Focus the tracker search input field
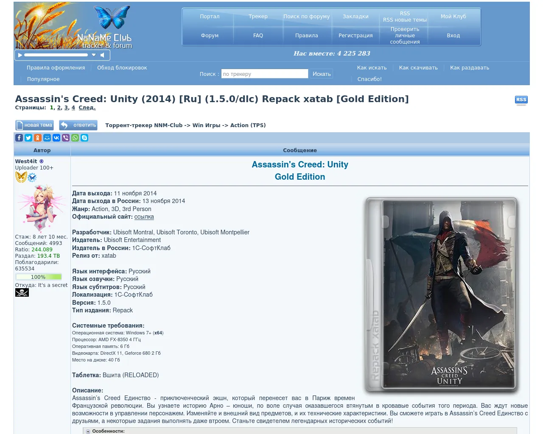Screen dimensions: 543x434 click(264, 74)
